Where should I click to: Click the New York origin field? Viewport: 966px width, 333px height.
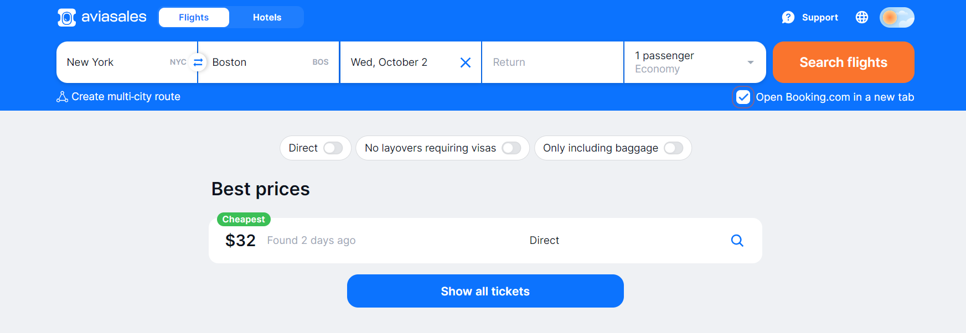click(x=126, y=63)
